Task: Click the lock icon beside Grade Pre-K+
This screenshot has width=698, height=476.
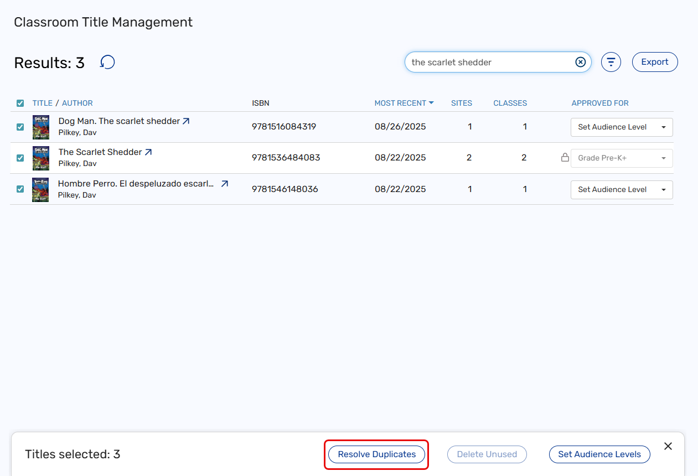Action: [565, 158]
